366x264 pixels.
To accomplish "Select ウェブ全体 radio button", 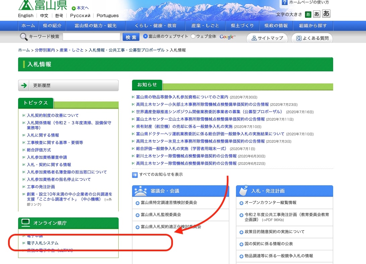I will pyautogui.click(x=193, y=37).
